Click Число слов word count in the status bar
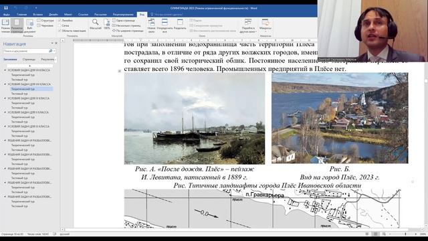Image resolution: width=428 pixels, height=241 pixels. pyautogui.click(x=38, y=234)
